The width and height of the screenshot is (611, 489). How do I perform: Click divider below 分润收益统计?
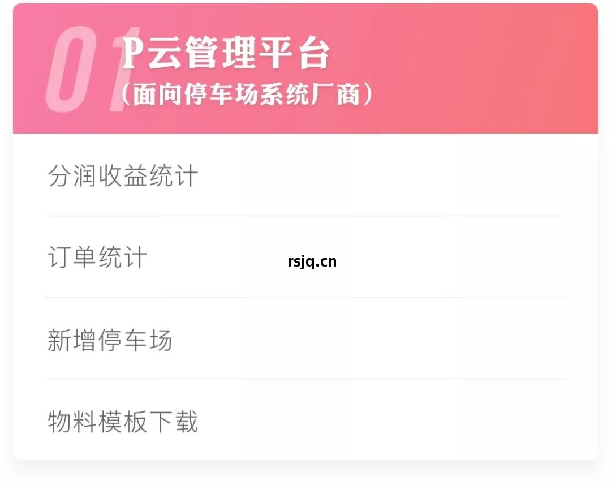[305, 216]
